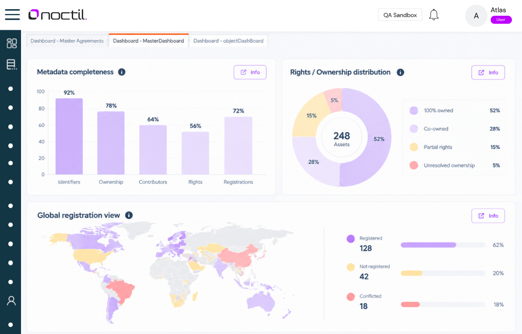
Task: Open the list records icon in sidebar
Action: pos(12,64)
